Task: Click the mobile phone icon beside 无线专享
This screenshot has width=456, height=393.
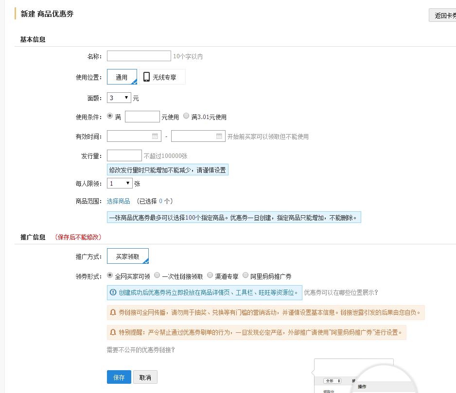Action: (x=146, y=76)
